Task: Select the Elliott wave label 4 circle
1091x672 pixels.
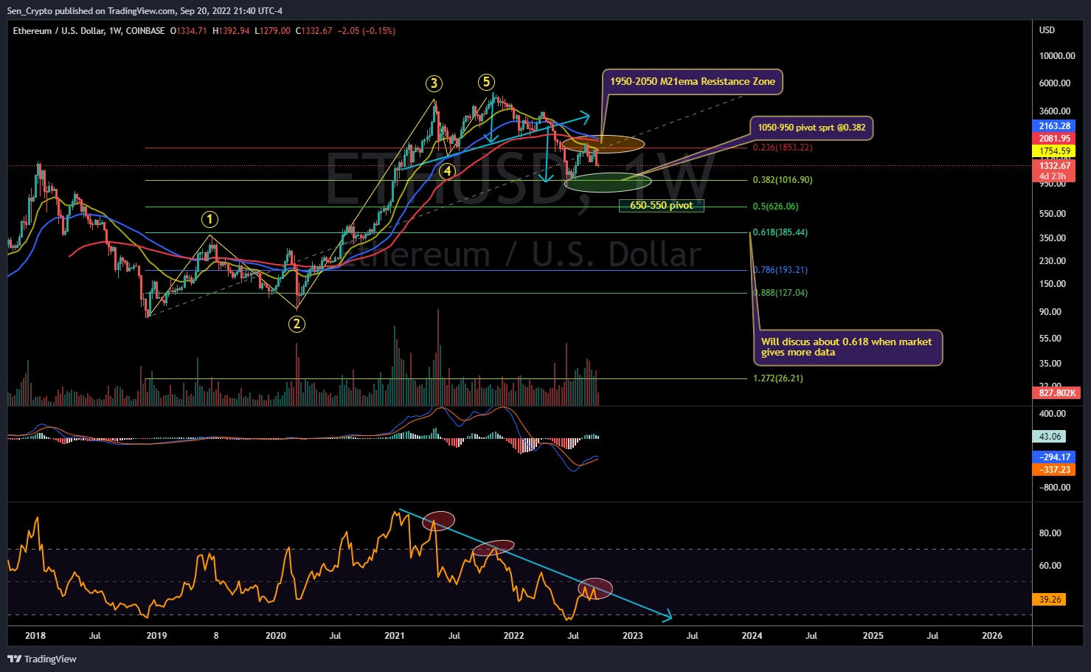Action: pos(447,171)
